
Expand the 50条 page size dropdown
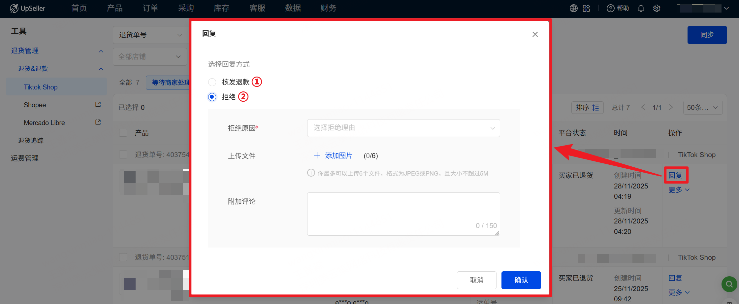coord(702,108)
